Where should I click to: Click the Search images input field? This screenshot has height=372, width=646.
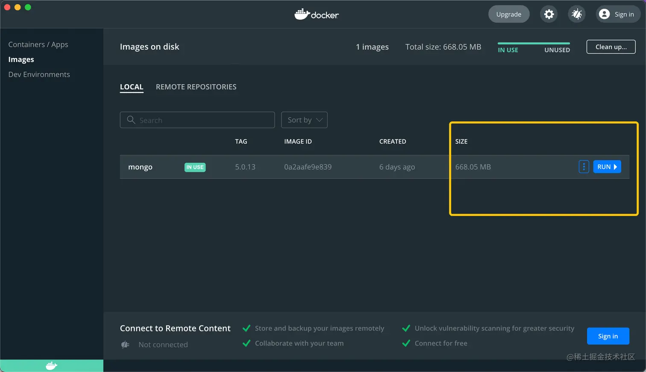197,120
